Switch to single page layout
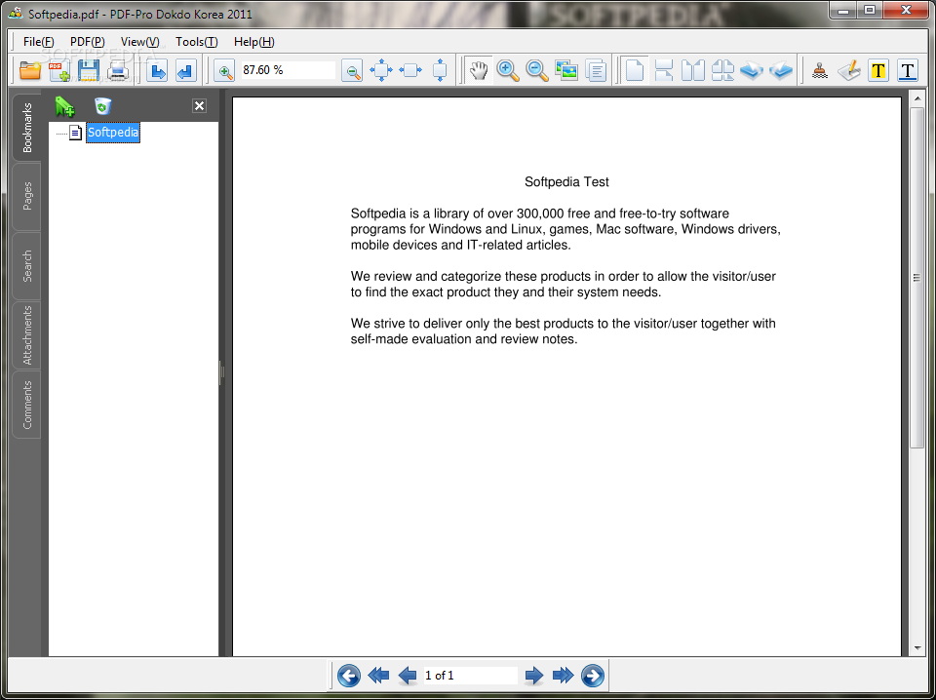 (x=635, y=70)
